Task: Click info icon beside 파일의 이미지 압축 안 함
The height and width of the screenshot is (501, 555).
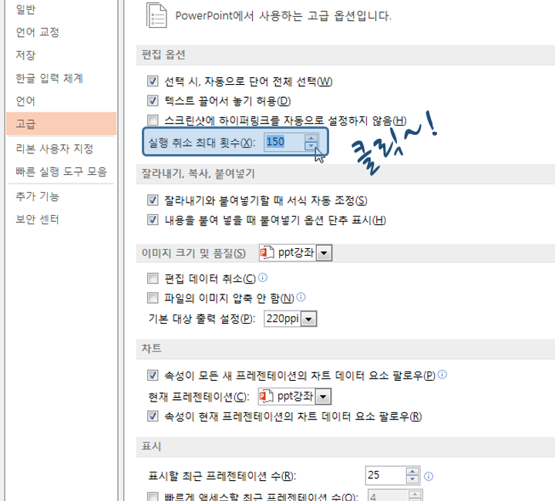Action: [x=301, y=298]
